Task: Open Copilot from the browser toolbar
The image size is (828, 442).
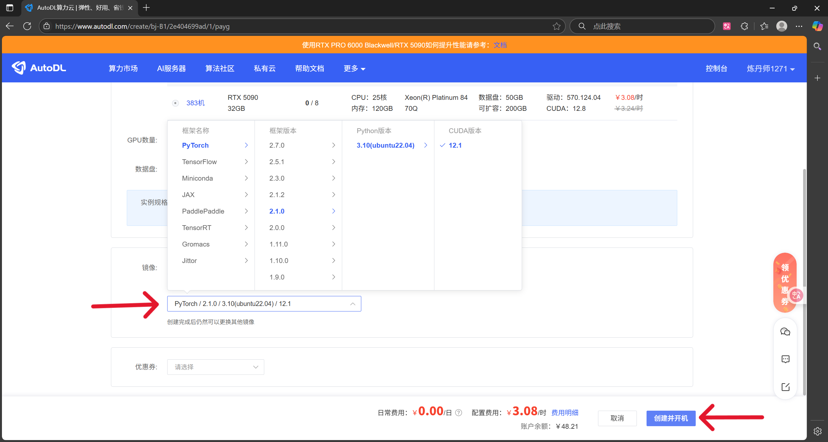Action: (x=818, y=26)
